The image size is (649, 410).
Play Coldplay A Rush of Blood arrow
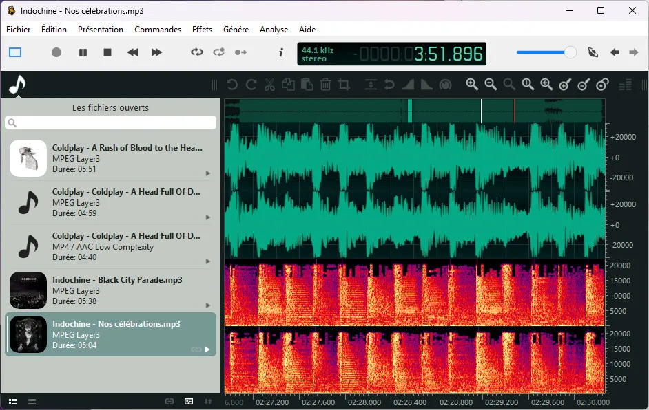point(208,173)
